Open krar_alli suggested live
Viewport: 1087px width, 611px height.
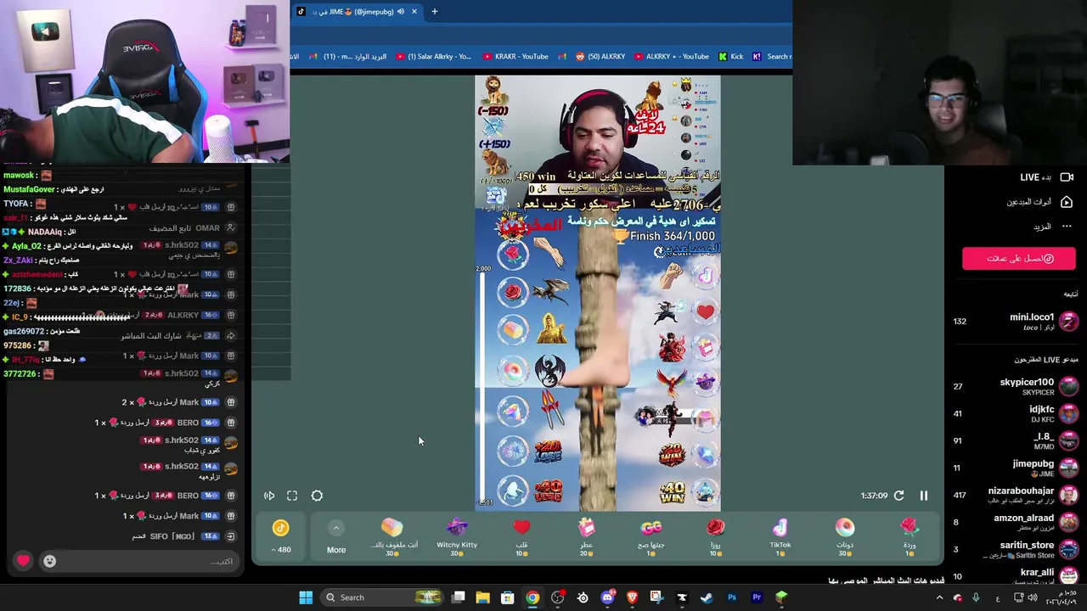1015,576
